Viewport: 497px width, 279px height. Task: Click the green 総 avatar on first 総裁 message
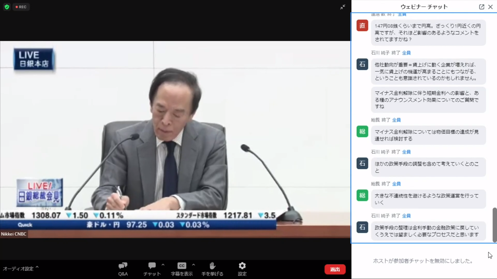click(x=362, y=131)
